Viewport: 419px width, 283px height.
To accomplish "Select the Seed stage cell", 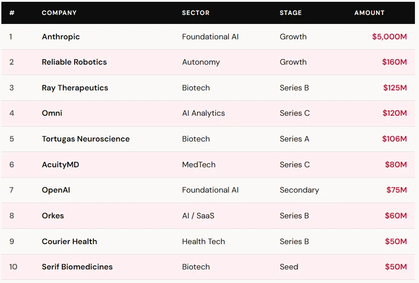I will click(289, 267).
